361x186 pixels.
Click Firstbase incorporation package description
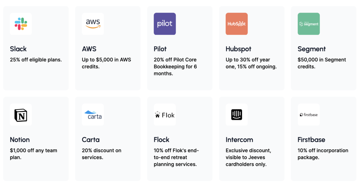(x=323, y=154)
